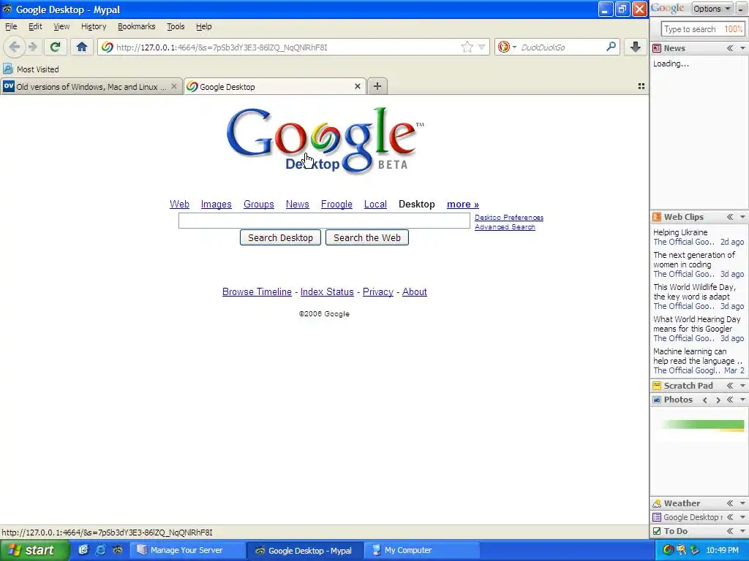The image size is (749, 561).
Task: Expand the Photos gadget double arrow
Action: click(730, 400)
